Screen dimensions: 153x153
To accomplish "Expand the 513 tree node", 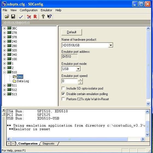I will (4, 94).
